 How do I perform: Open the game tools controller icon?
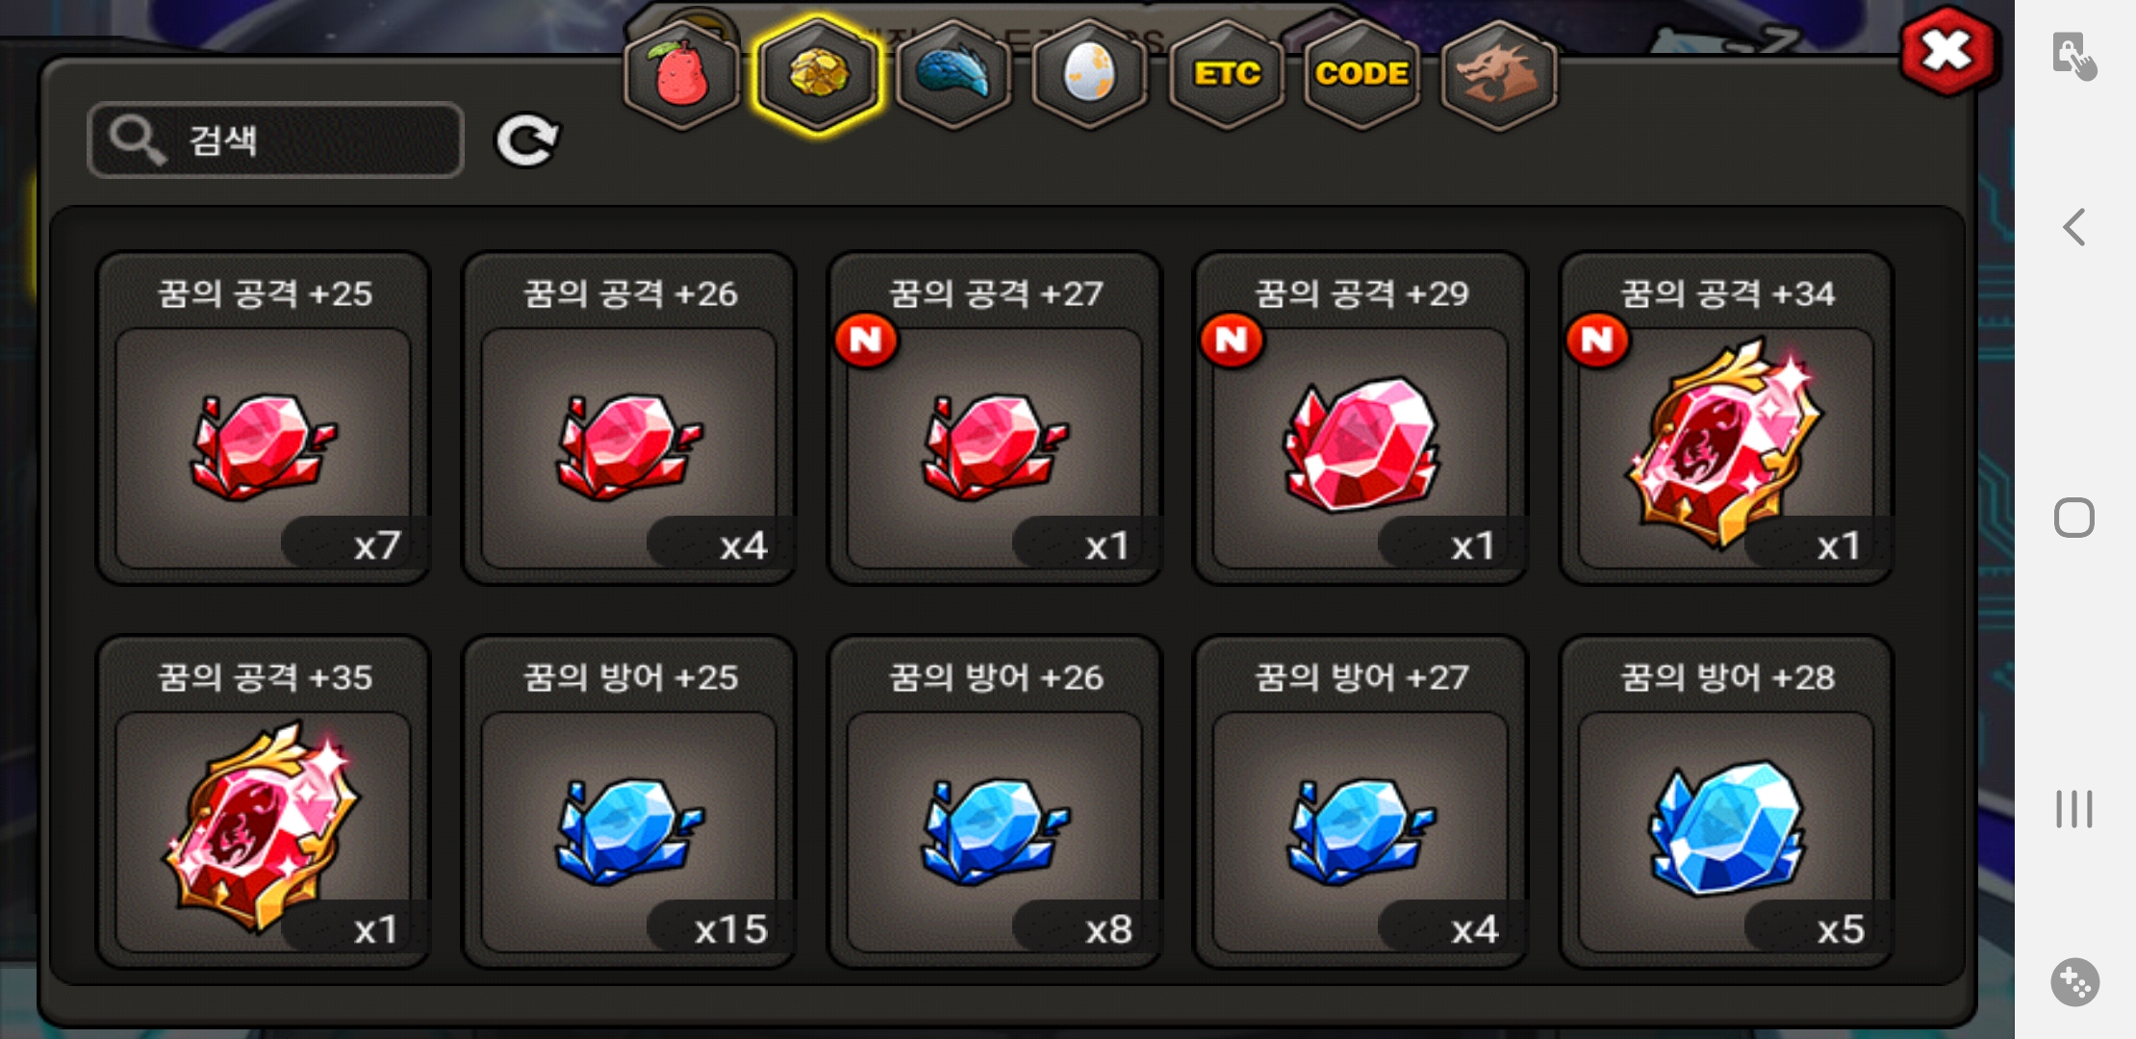tap(2074, 982)
